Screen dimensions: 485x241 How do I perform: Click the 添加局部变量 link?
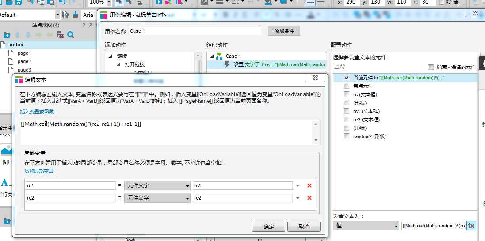tap(39, 171)
